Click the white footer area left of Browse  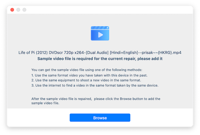[x=37, y=118]
